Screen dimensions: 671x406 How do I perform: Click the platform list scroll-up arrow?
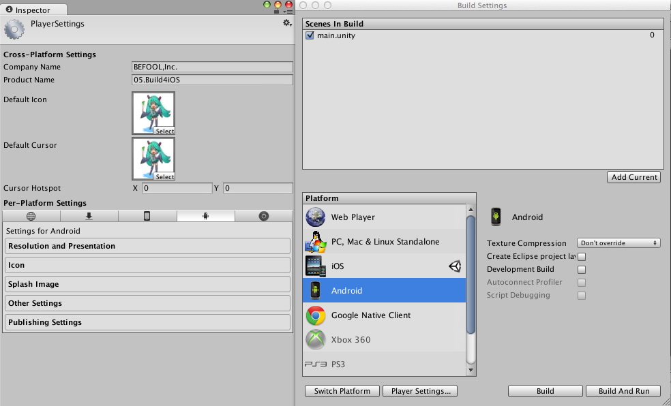click(471, 209)
